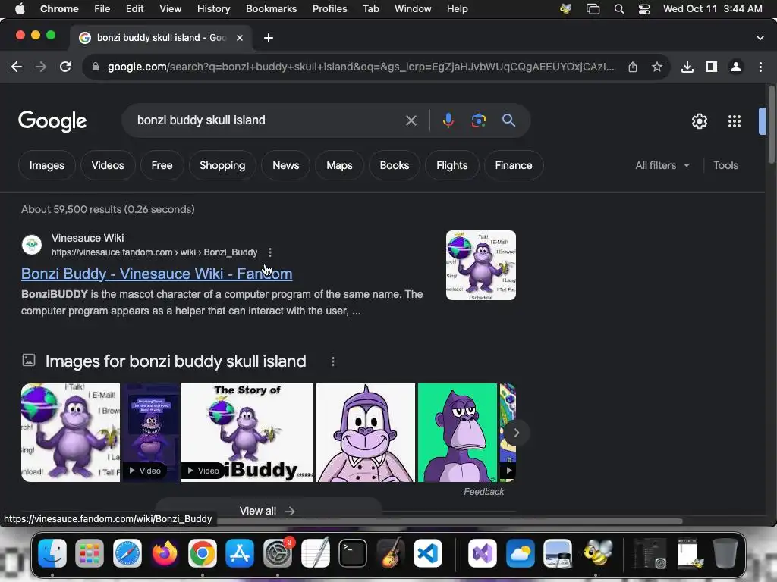This screenshot has height=582, width=777.
Task: Switch to Books results
Action: point(395,165)
